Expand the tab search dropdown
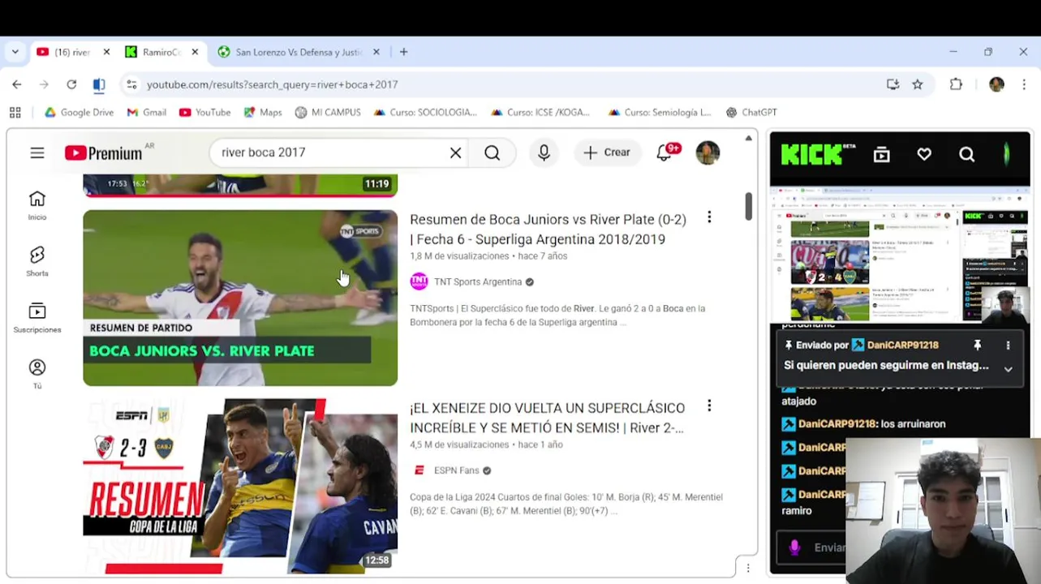1041x584 pixels. tap(15, 52)
